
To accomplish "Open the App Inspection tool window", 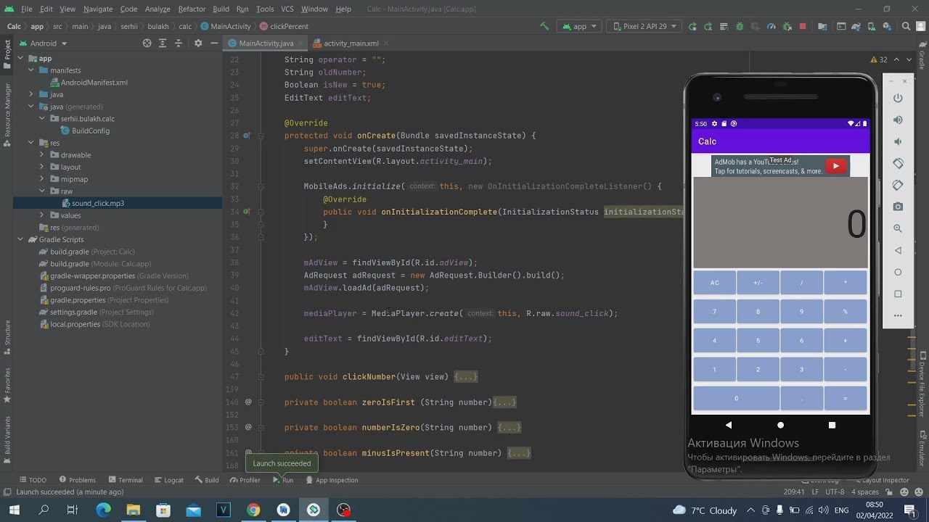I will point(332,480).
